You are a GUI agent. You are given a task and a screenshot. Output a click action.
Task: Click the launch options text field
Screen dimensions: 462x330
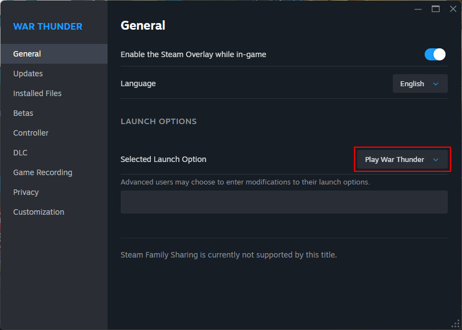pyautogui.click(x=284, y=202)
